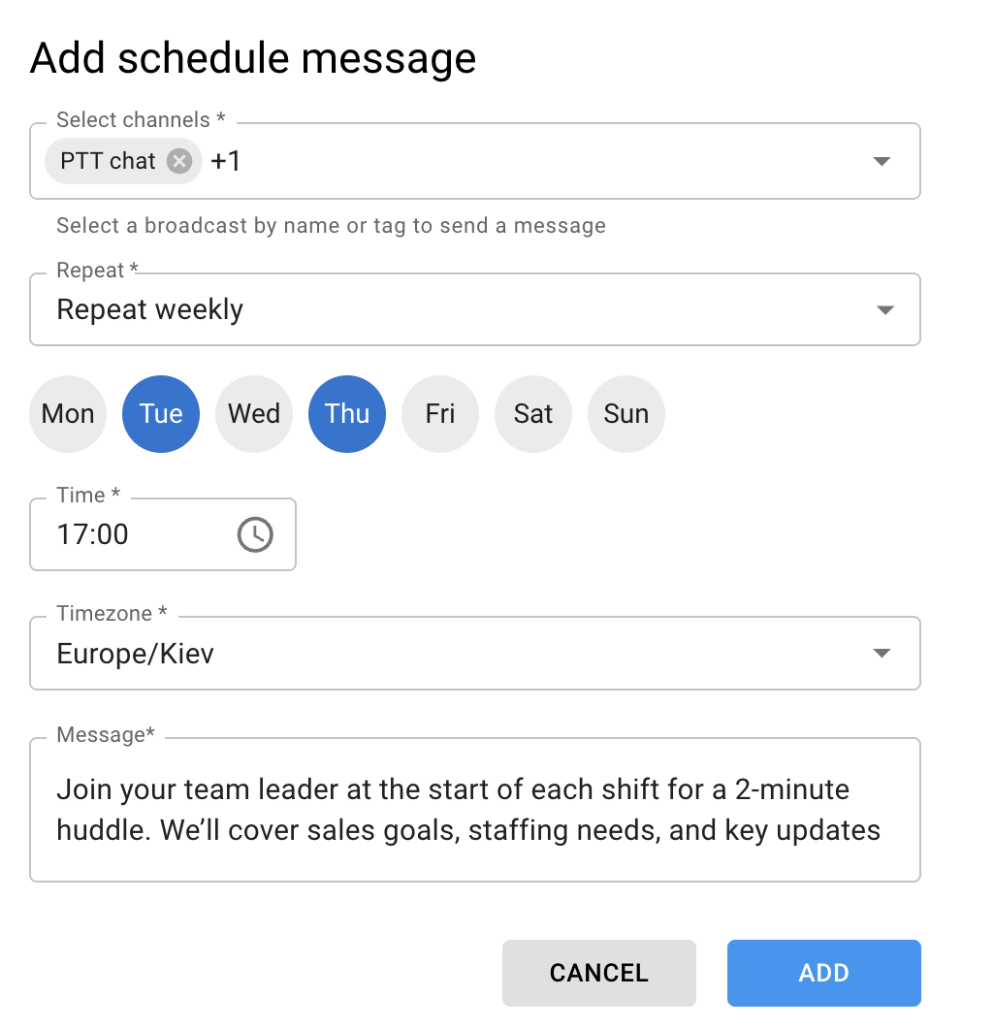
Task: Select the Europe/Kiev timezone field
Action: click(136, 653)
